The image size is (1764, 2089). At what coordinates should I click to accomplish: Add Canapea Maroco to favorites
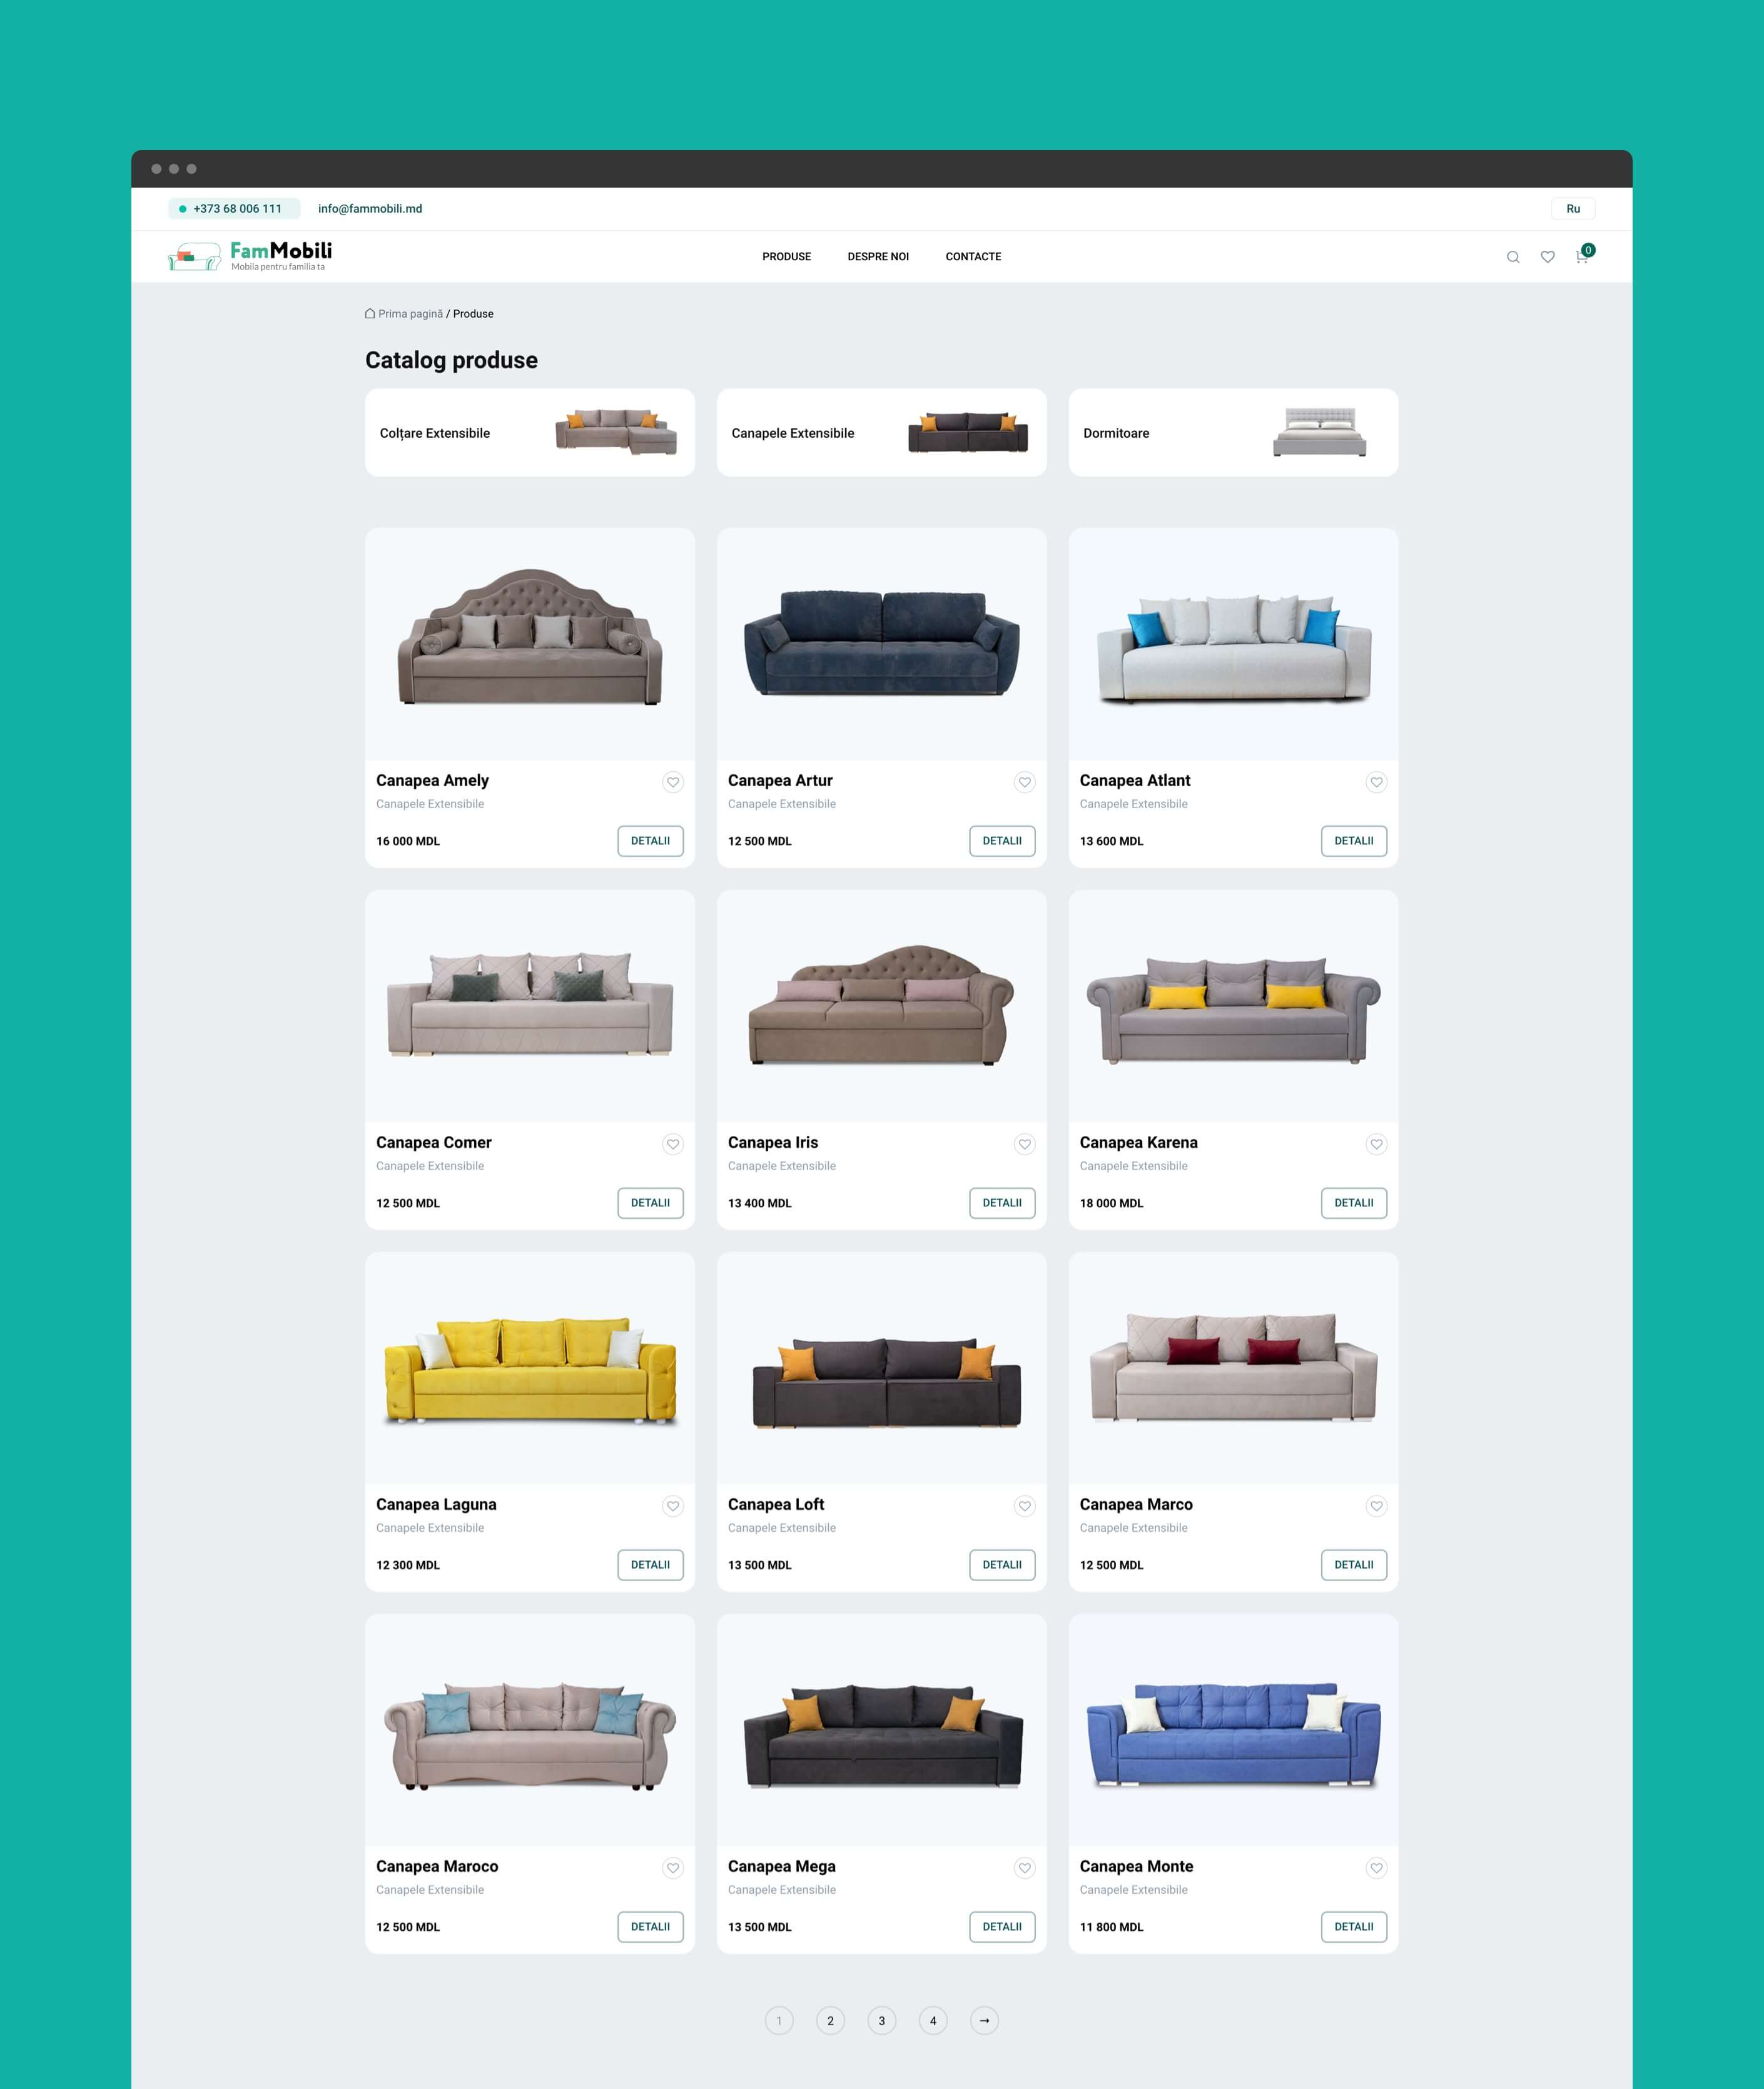point(673,1868)
